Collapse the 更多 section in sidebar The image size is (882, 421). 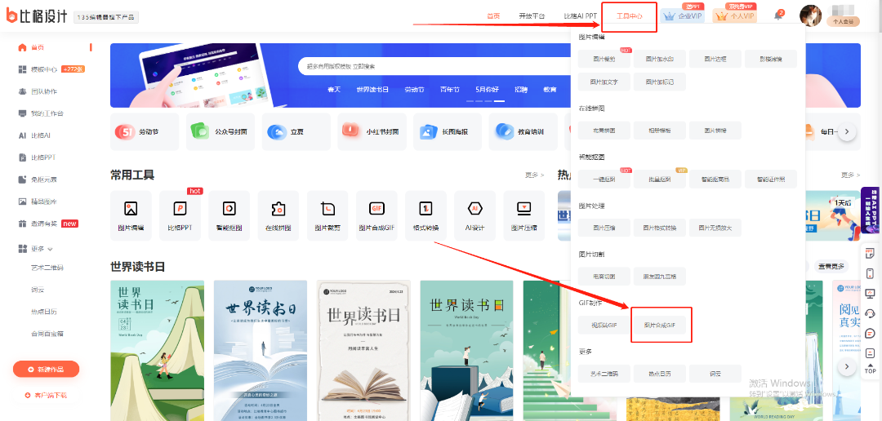42,248
